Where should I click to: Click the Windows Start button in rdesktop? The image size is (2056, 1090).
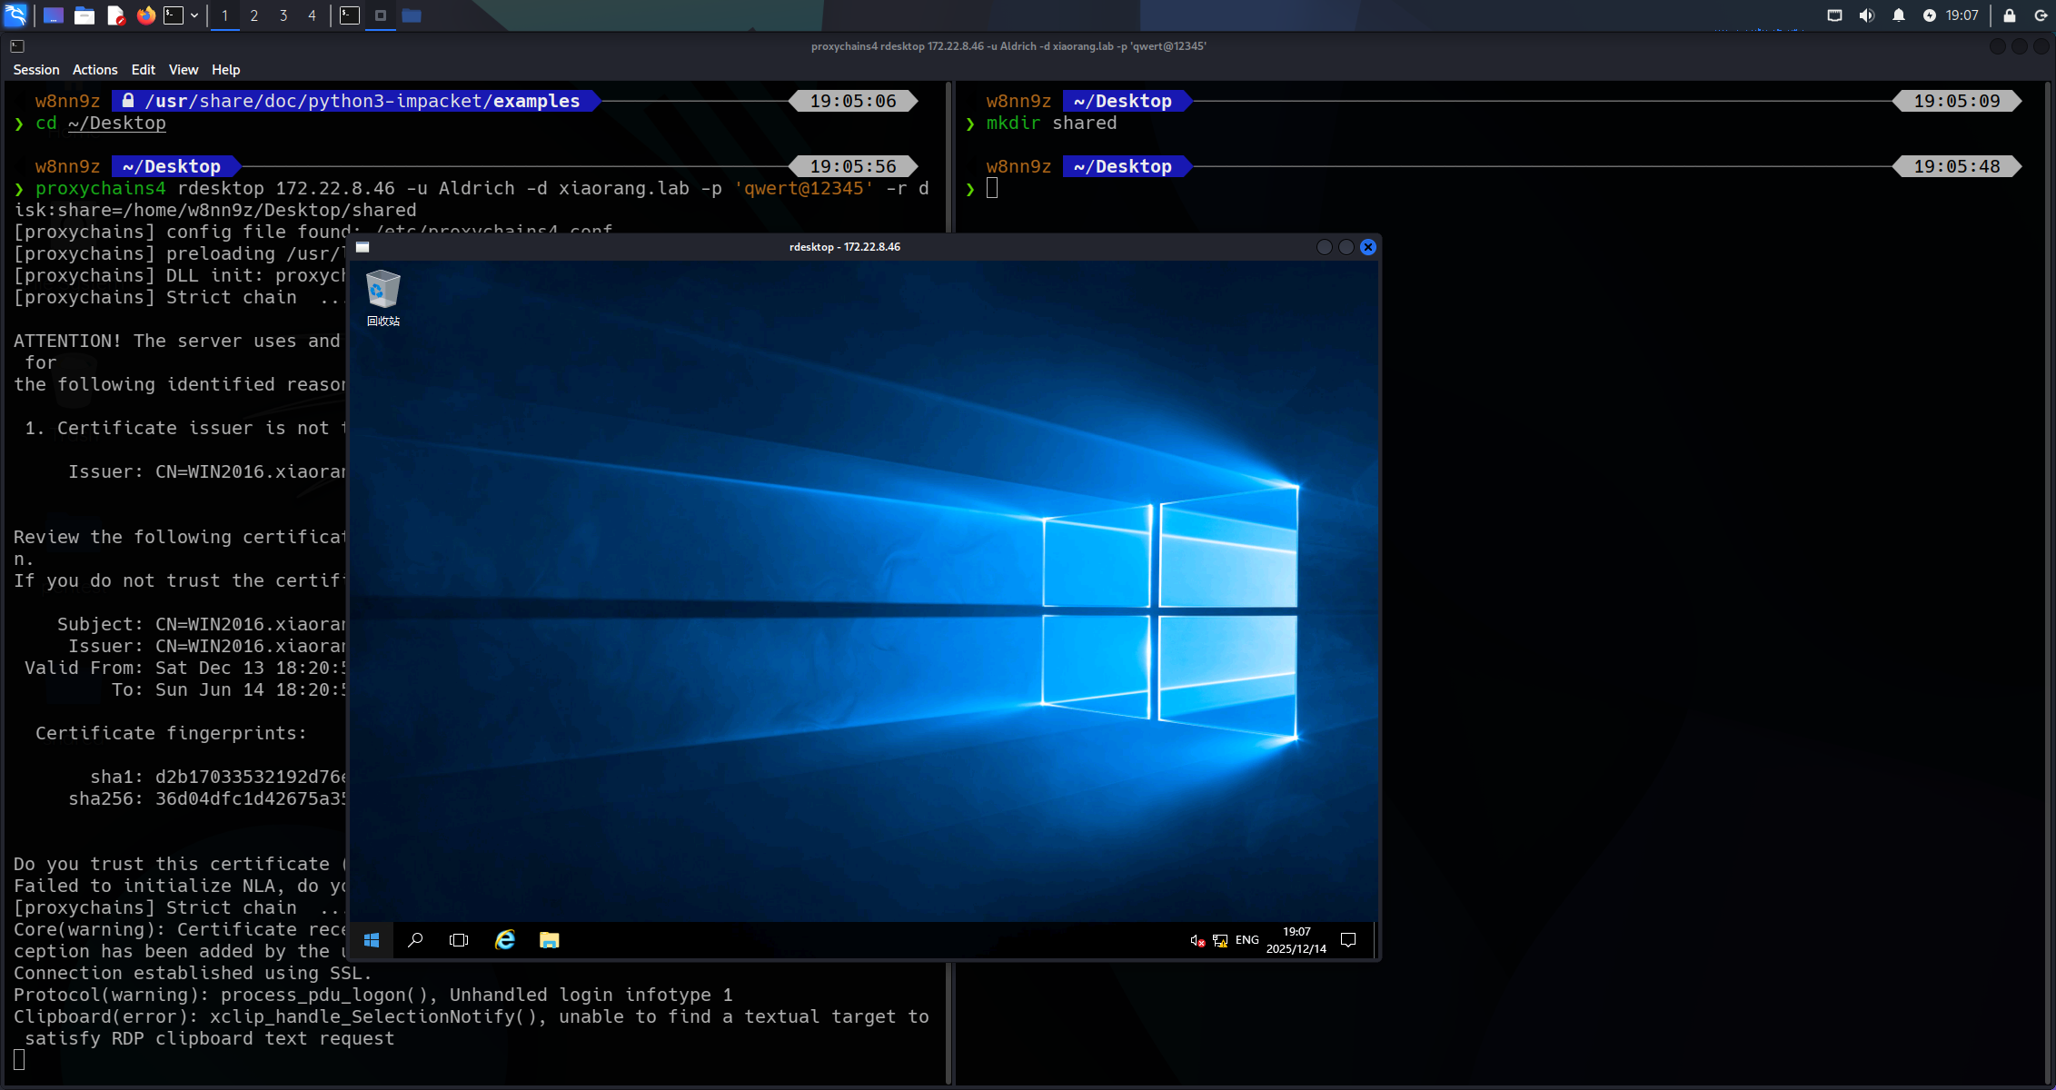point(372,940)
